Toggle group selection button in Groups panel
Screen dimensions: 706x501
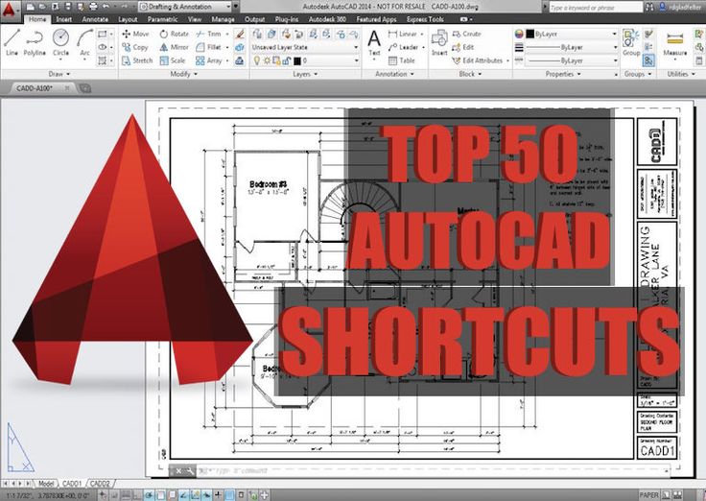tap(648, 60)
